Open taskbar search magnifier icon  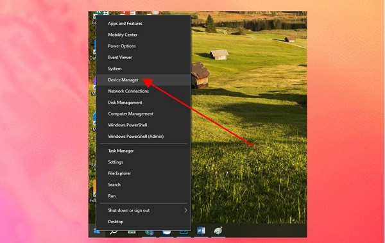pos(114,231)
